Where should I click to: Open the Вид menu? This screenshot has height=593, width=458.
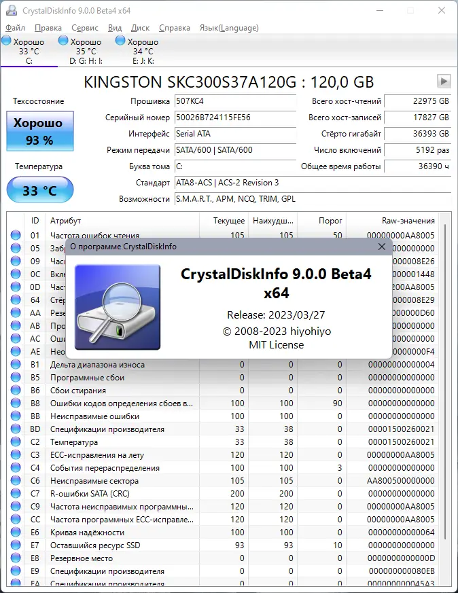point(115,28)
